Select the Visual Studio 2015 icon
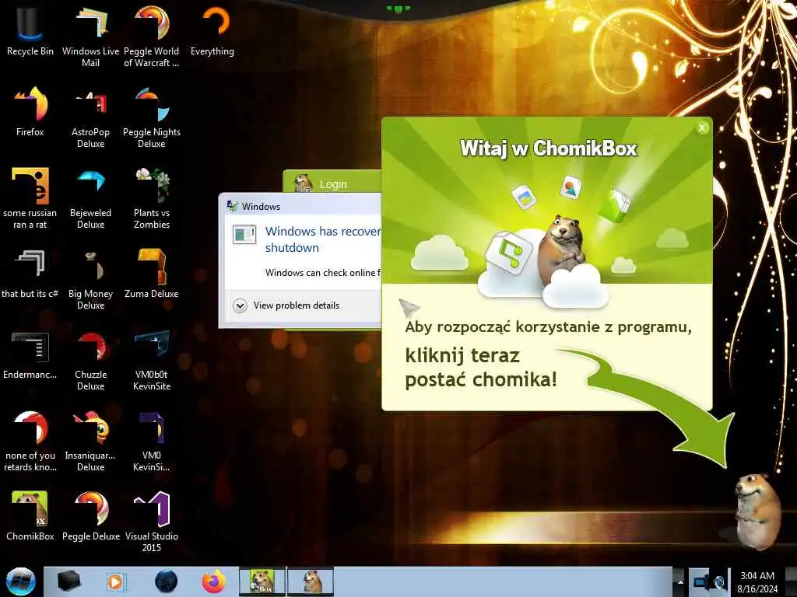797x597 pixels. (152, 522)
